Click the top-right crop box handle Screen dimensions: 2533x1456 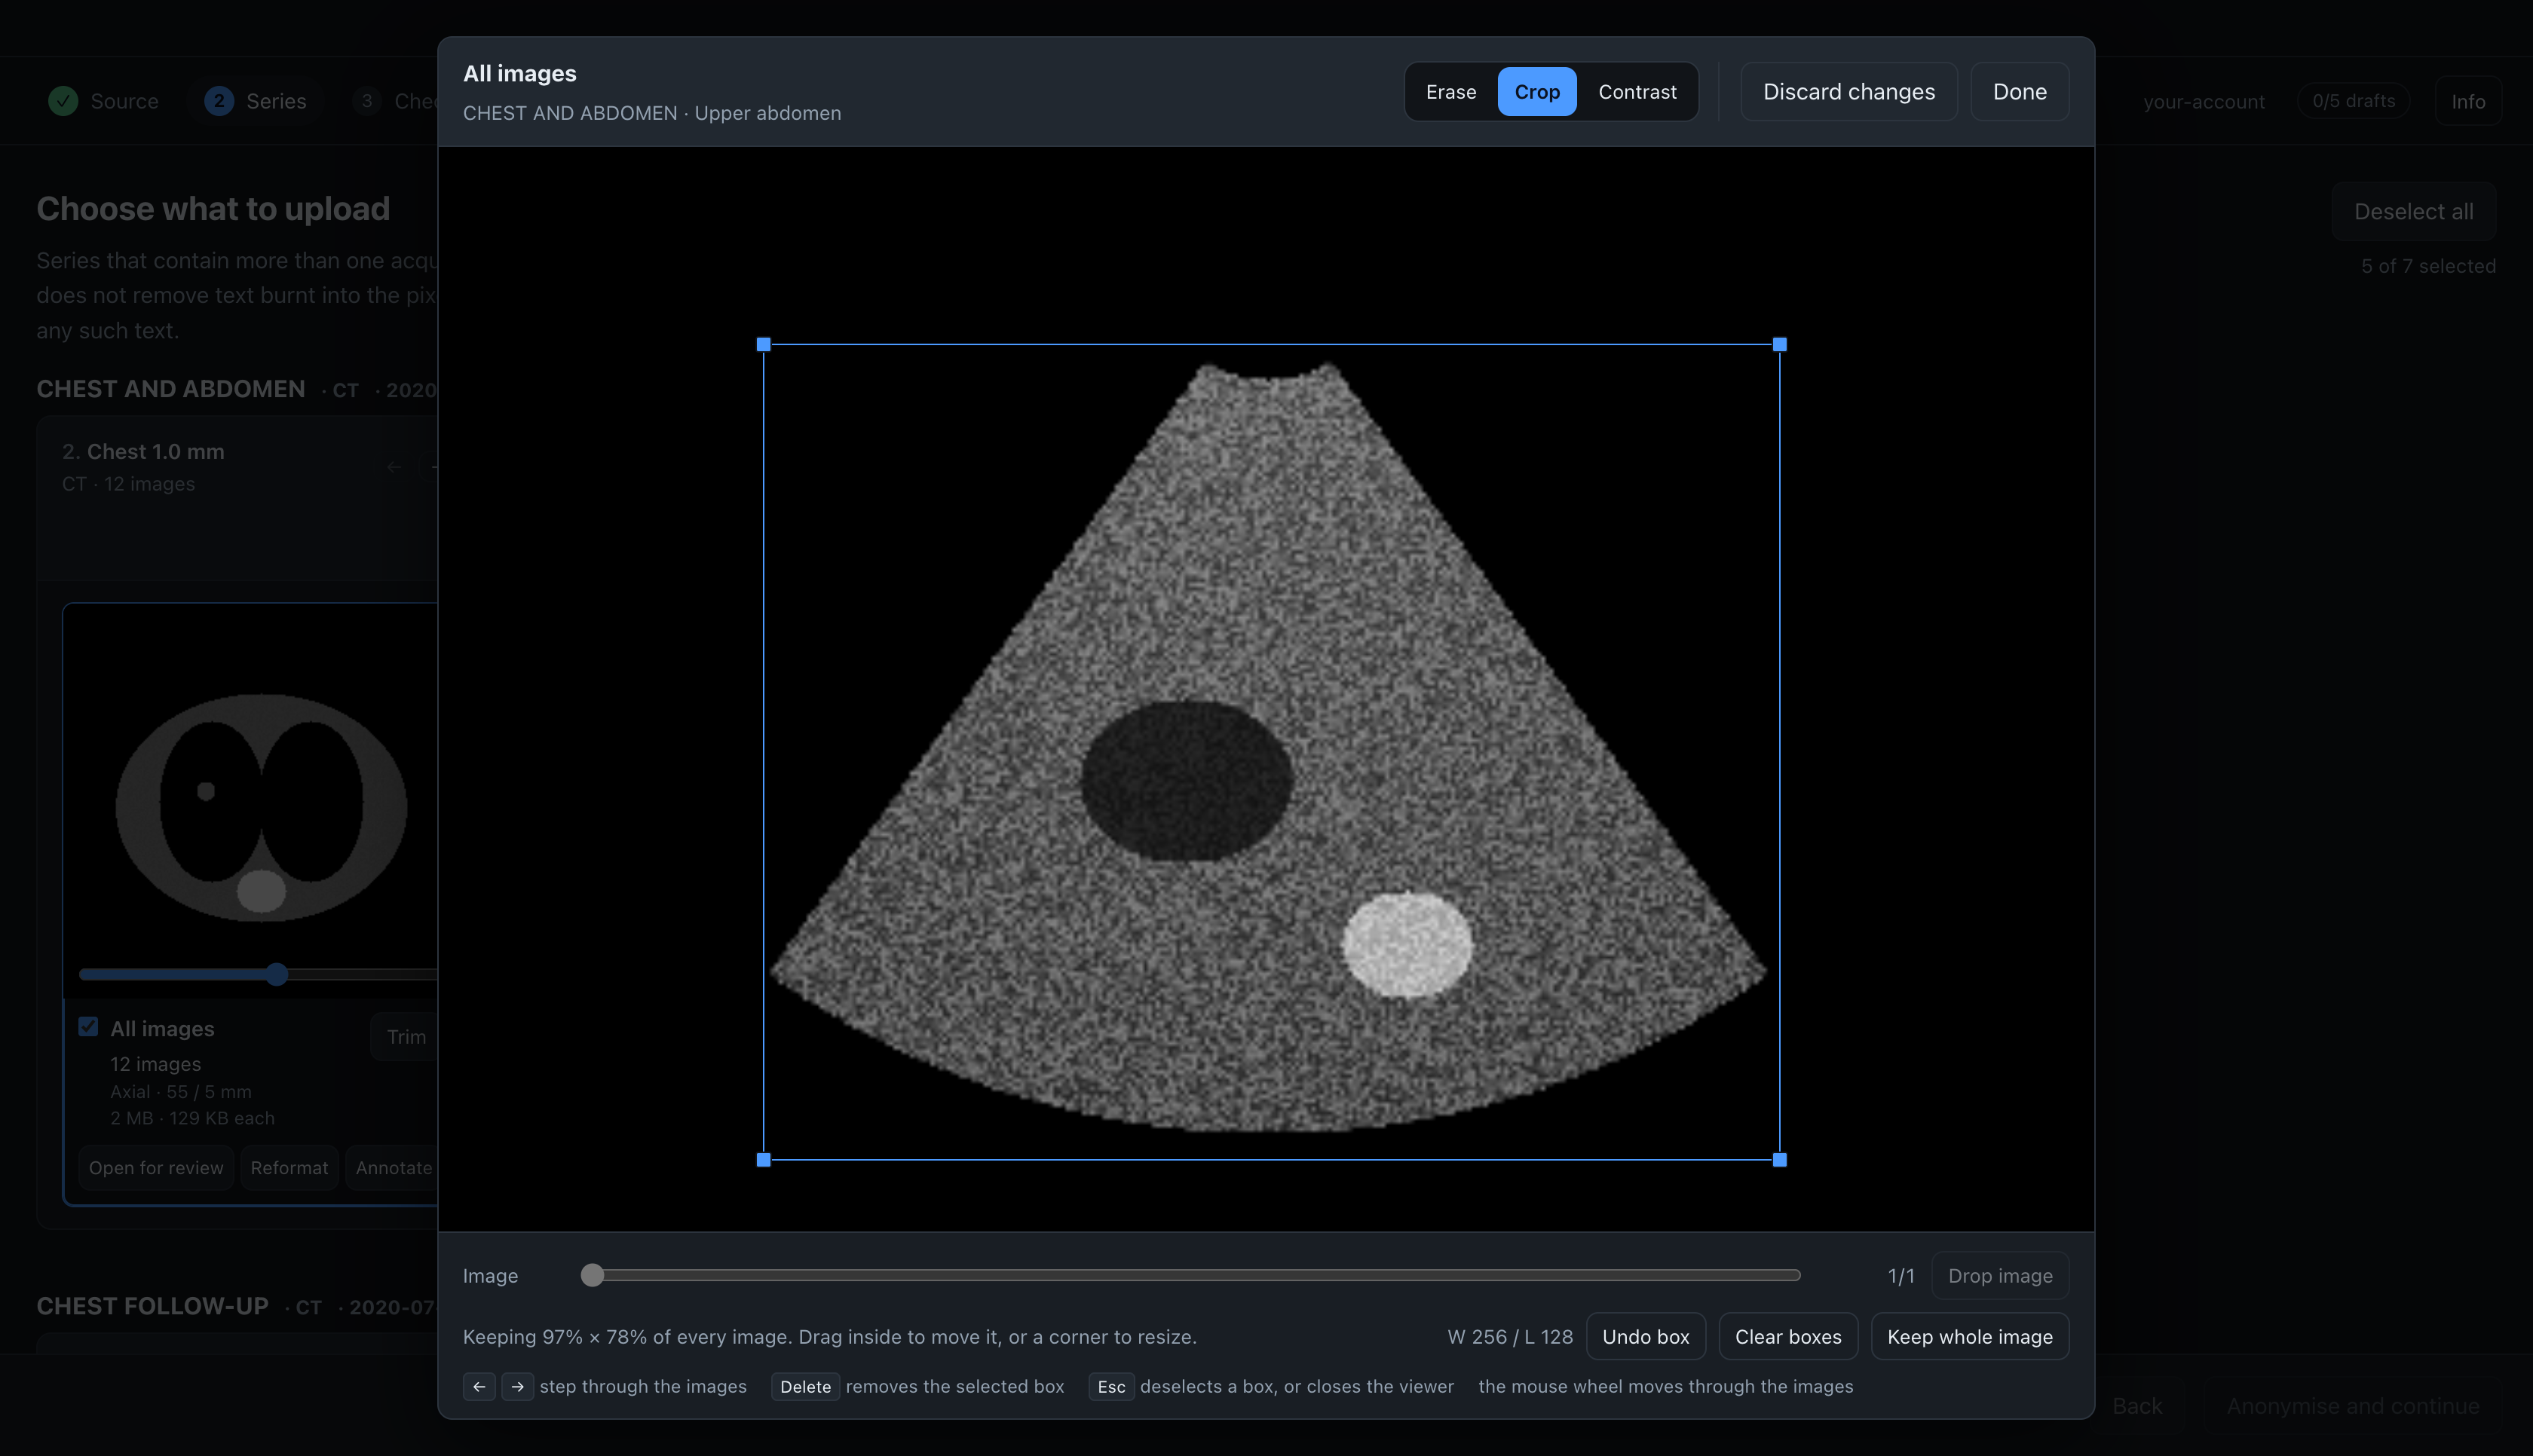[x=1779, y=345]
